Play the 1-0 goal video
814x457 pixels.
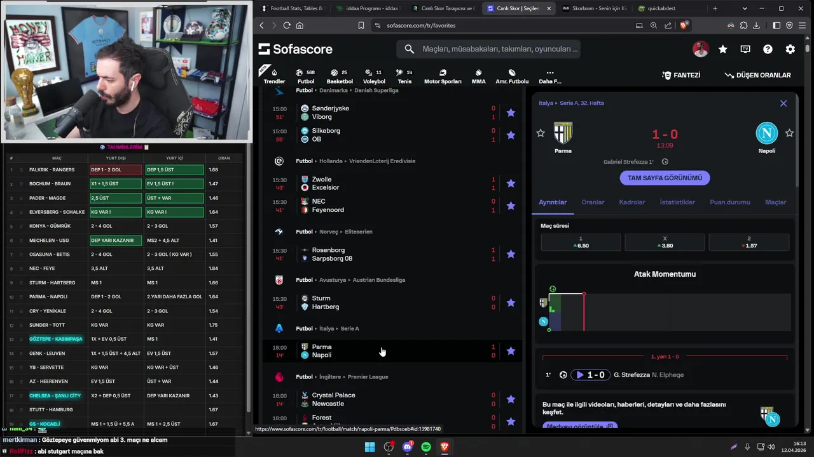[x=590, y=375]
